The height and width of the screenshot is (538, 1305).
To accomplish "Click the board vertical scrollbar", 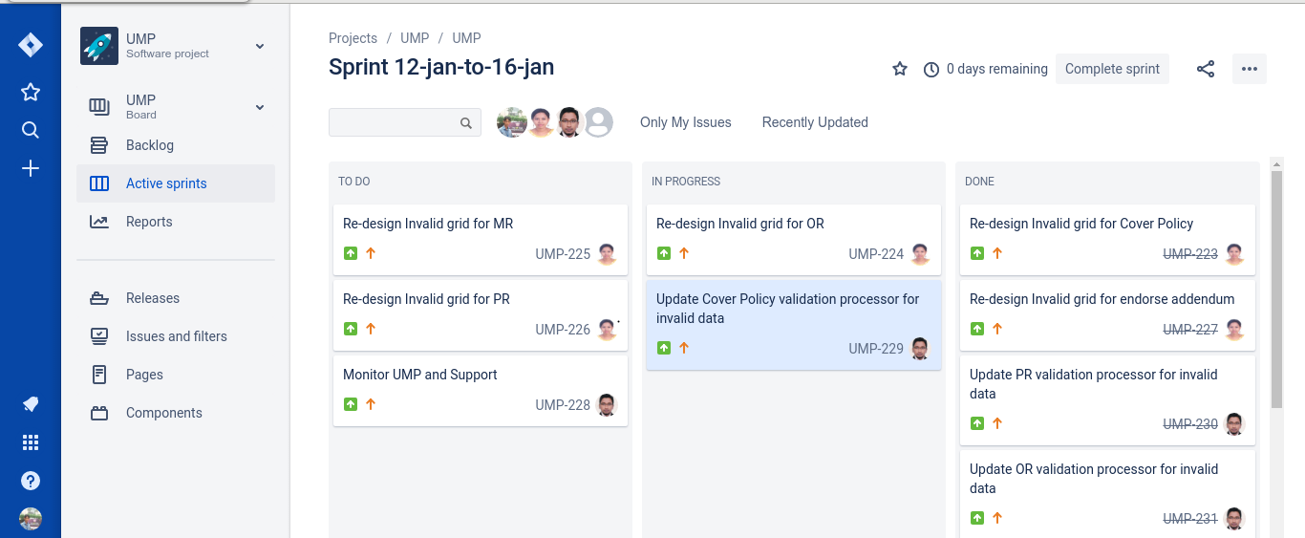I will [1276, 289].
